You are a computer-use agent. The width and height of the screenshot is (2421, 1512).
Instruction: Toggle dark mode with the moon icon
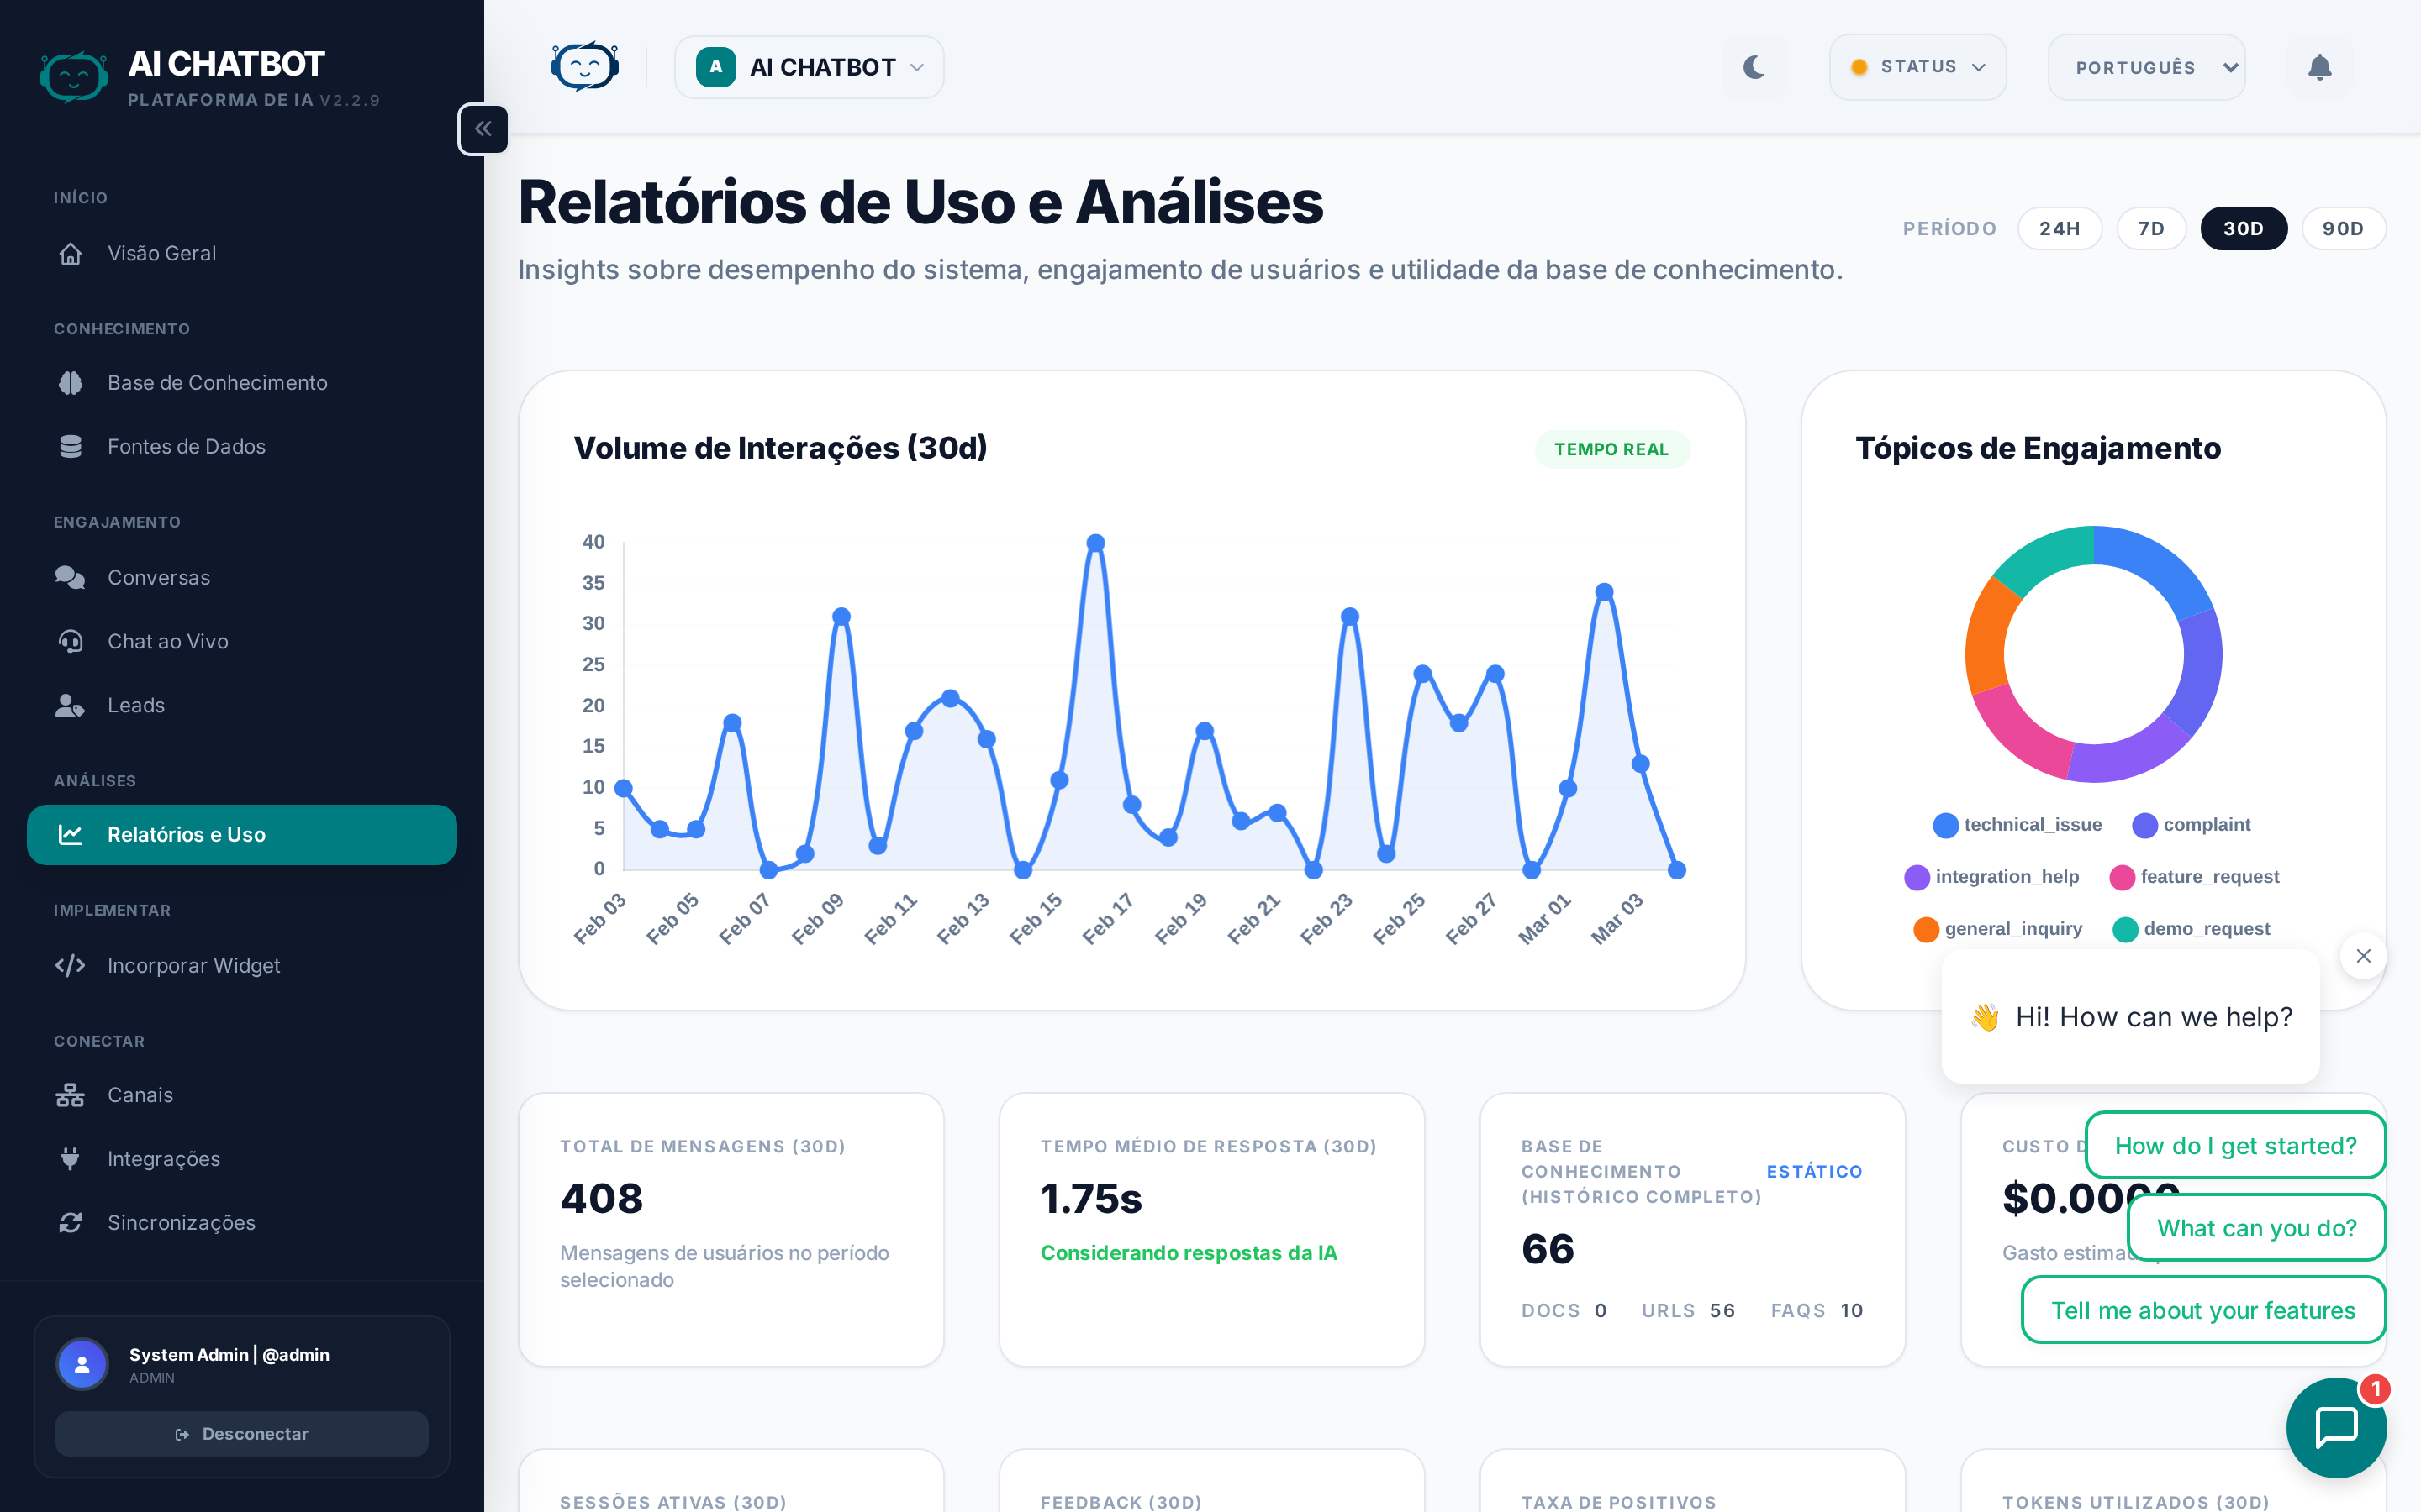tap(1754, 67)
